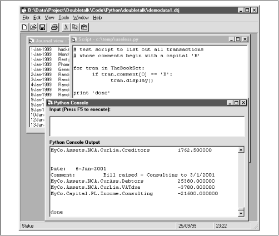The height and width of the screenshot is (236, 279).
Task: Click the console output scrollbar track
Action: 241,180
